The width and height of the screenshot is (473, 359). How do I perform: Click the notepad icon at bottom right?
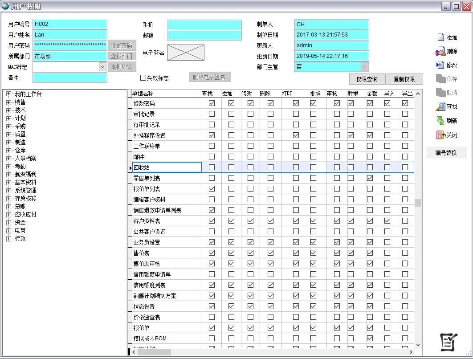pyautogui.click(x=449, y=342)
